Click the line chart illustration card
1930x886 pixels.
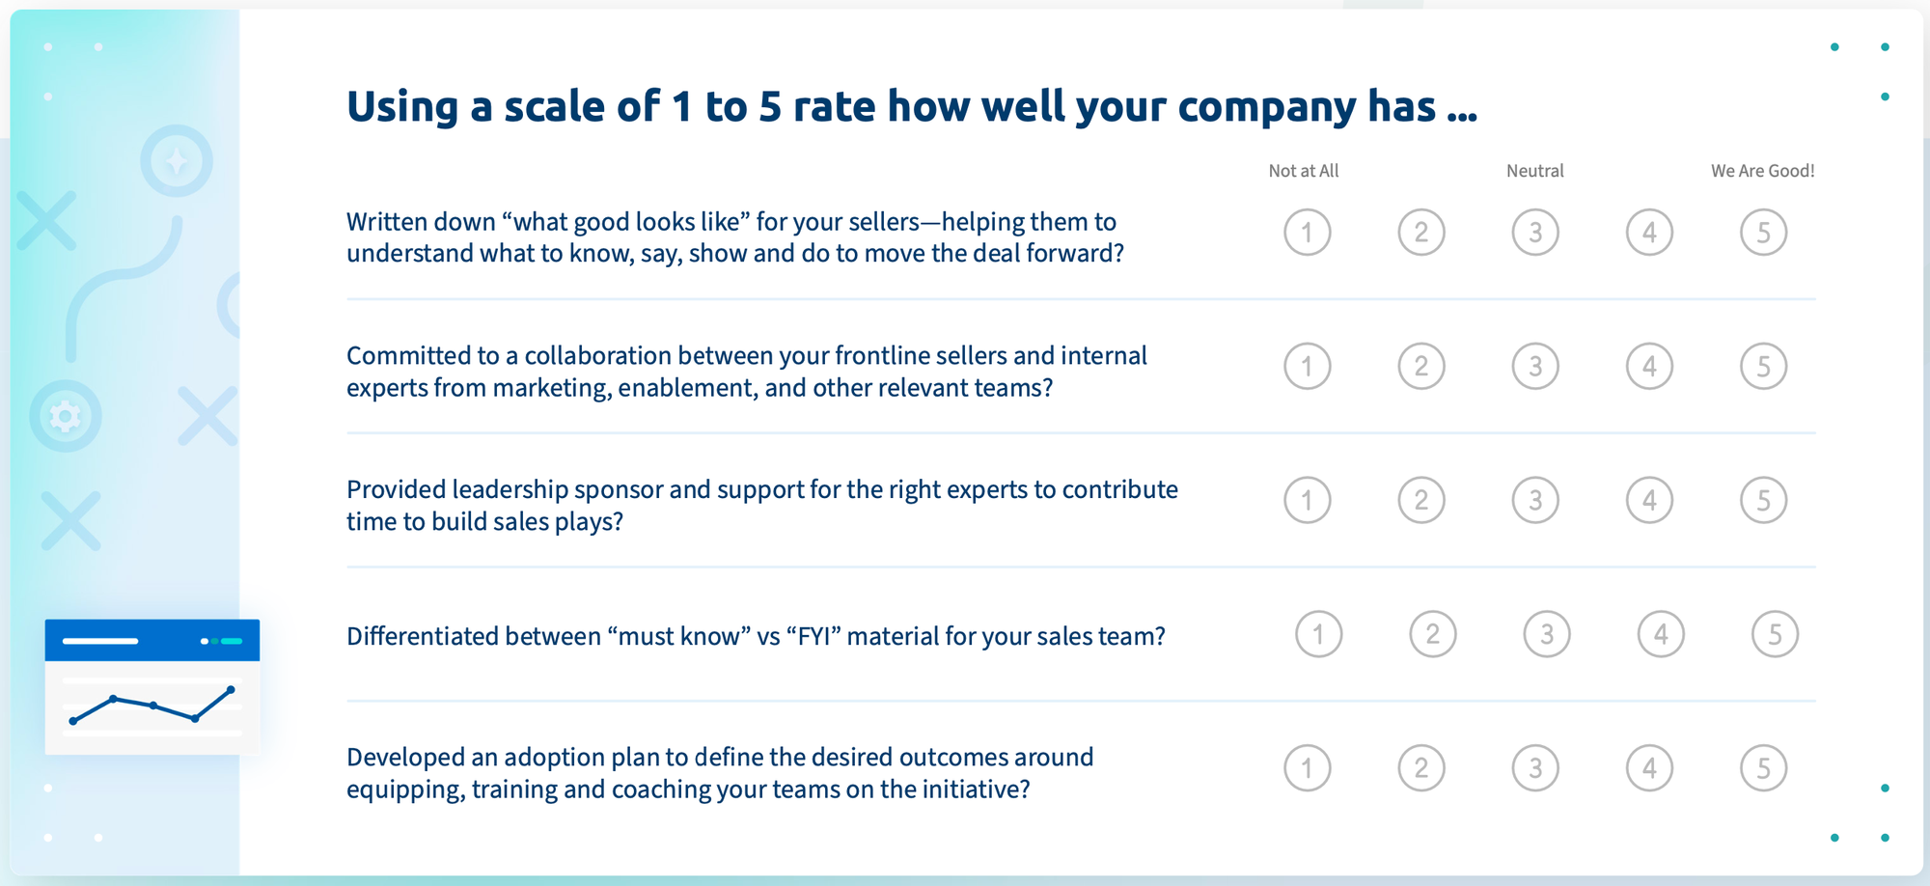(152, 687)
